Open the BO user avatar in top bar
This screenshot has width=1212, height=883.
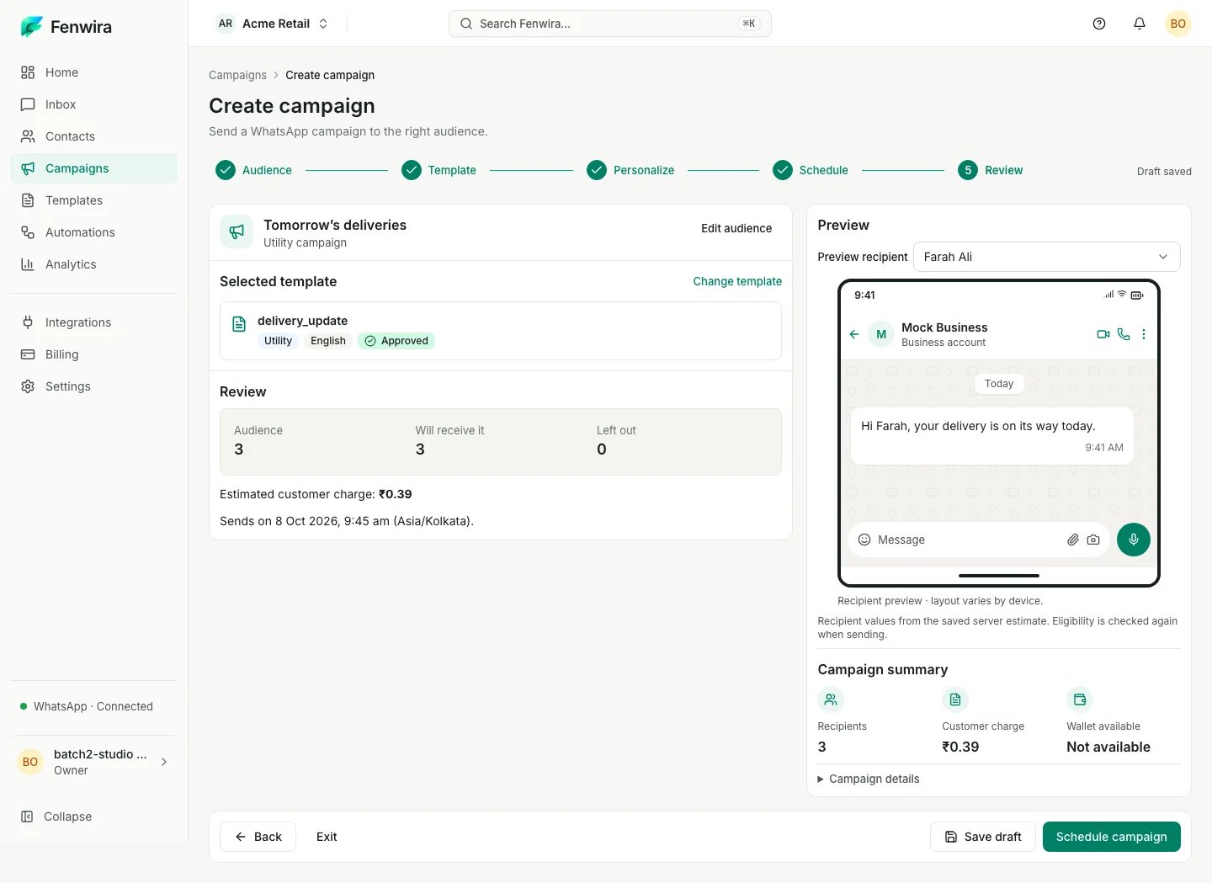pos(1178,24)
